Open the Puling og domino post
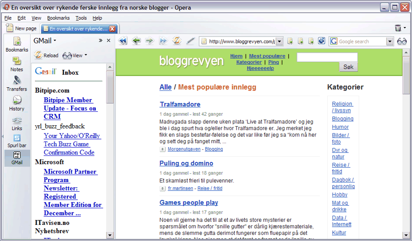 click(186, 163)
